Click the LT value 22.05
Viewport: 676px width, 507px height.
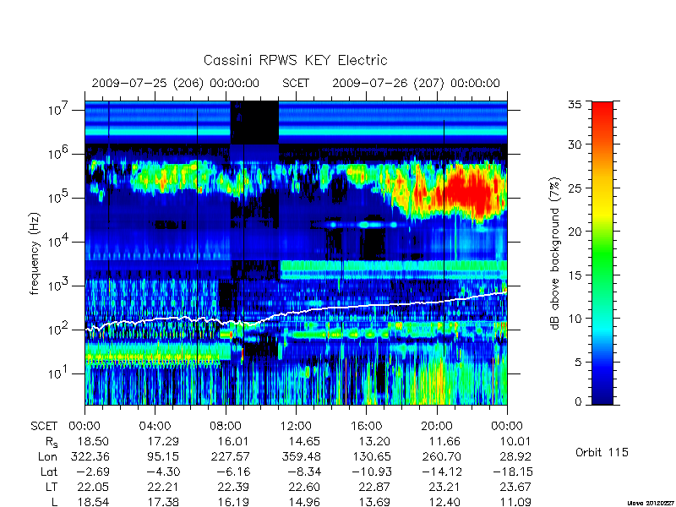pyautogui.click(x=93, y=487)
